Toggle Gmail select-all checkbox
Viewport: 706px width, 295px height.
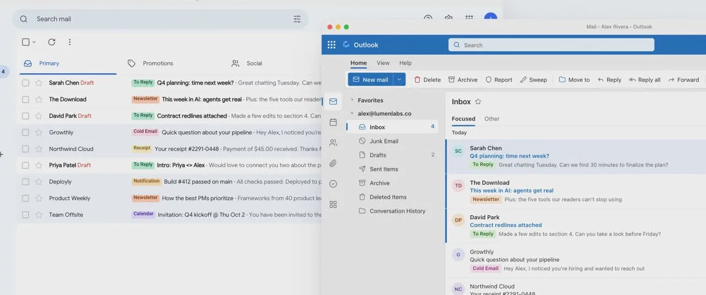25,42
